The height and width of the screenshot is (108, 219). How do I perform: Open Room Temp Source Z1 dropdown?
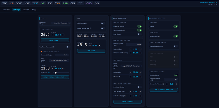coord(131,66)
